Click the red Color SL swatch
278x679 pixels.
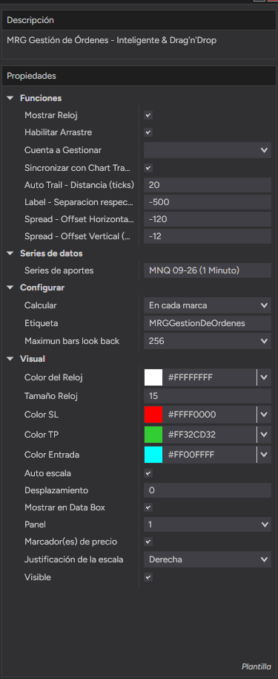click(x=153, y=415)
